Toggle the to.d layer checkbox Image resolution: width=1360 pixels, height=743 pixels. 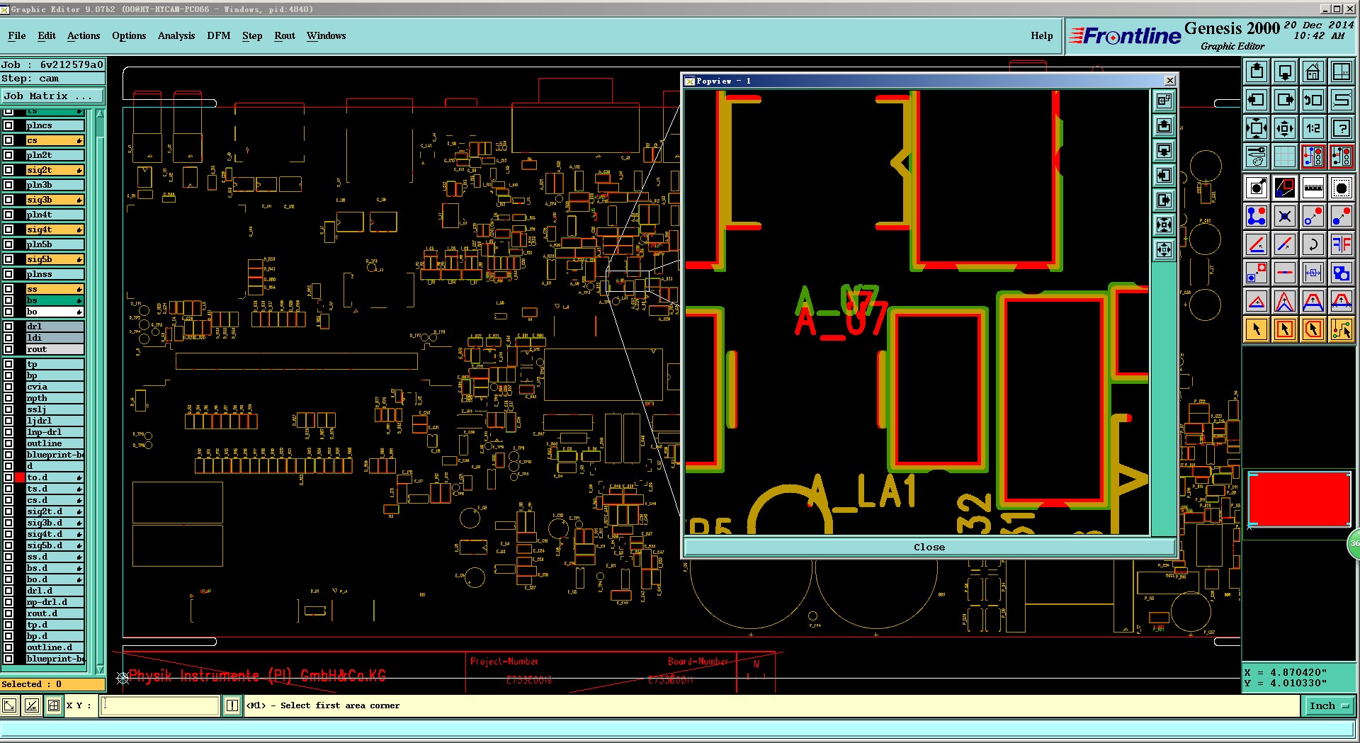[x=8, y=477]
